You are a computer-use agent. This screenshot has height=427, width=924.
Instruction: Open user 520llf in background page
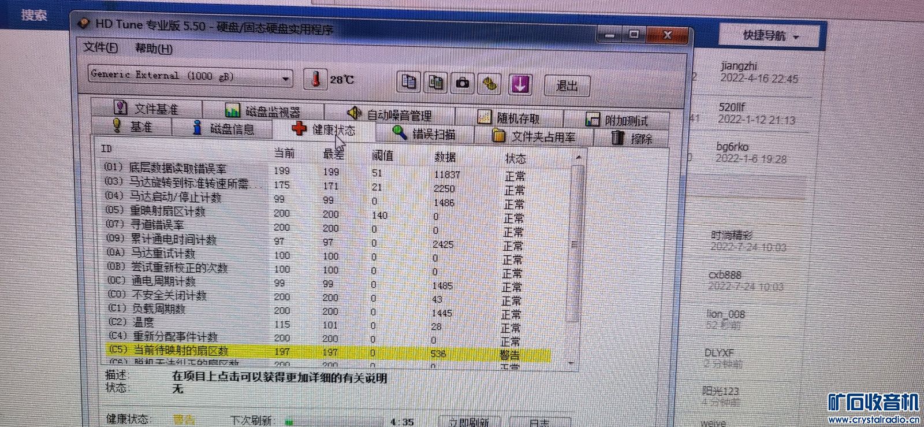(732, 107)
